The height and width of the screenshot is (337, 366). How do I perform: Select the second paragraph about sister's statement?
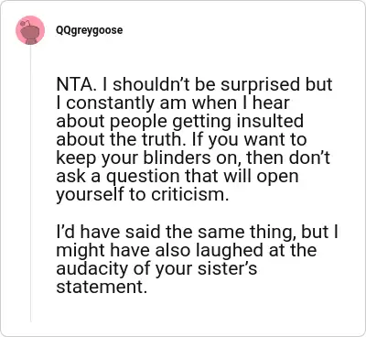coord(197,259)
